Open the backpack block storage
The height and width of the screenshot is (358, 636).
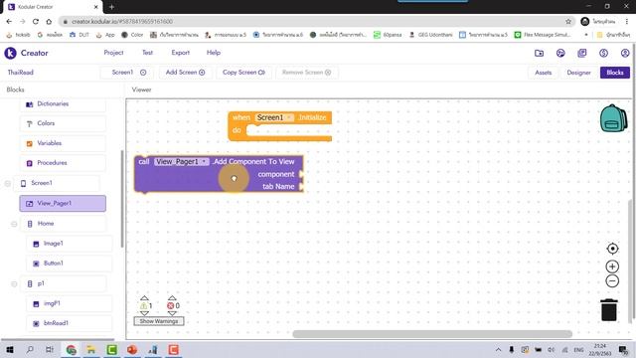[x=613, y=118]
